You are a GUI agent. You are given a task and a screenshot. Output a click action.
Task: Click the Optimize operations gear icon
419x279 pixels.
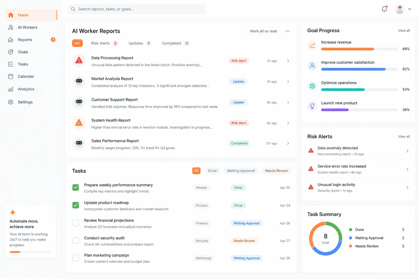[312, 86]
